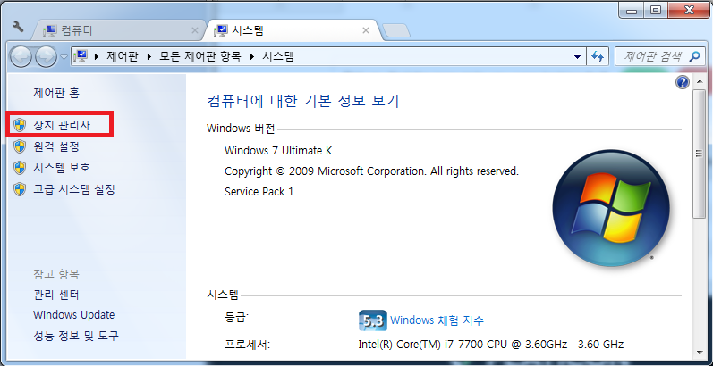
Task: Click the magnifier search icon
Action: pos(696,57)
